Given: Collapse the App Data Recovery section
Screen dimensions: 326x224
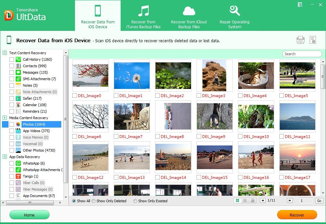Looking at the screenshot, I should click(5, 157).
